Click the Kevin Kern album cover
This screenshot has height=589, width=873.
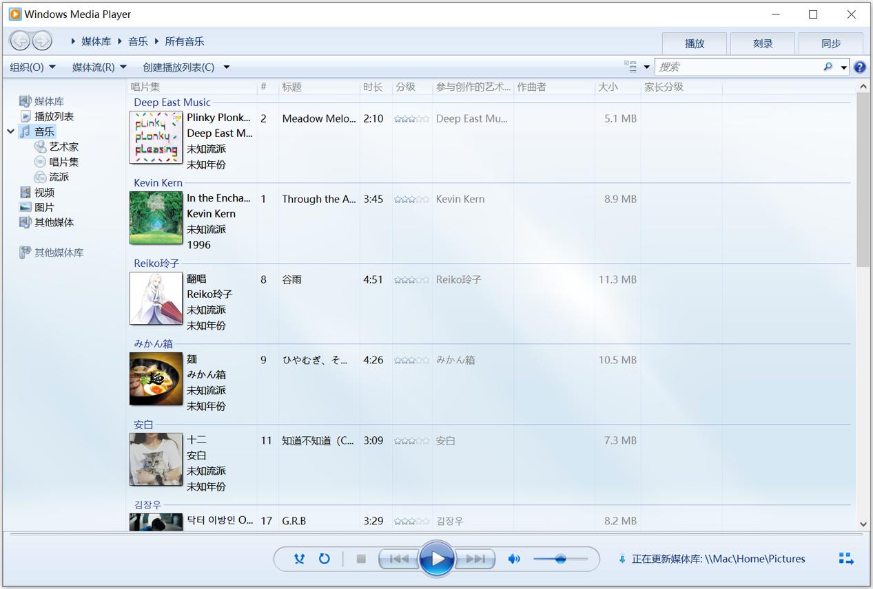156,218
